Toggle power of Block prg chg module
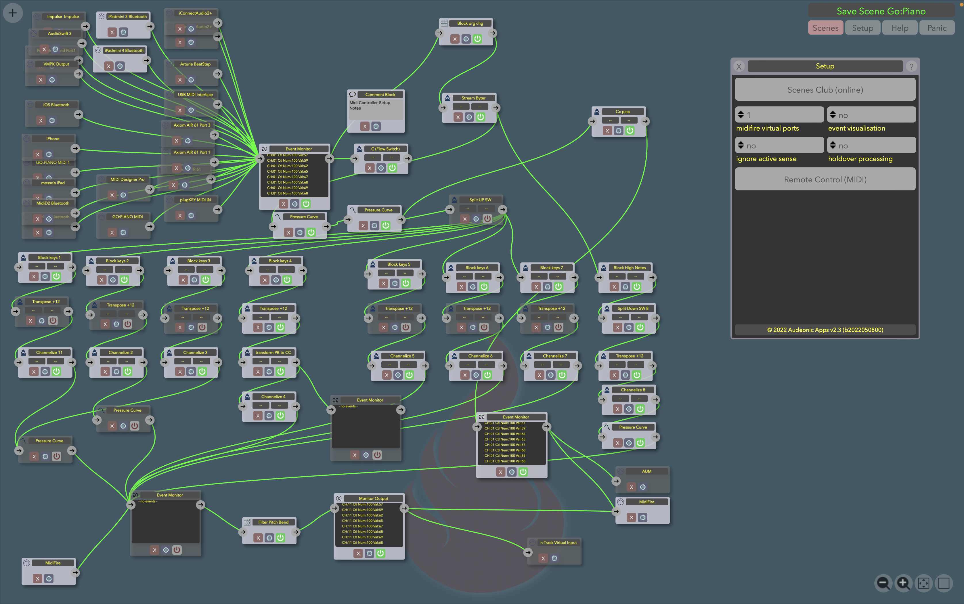 point(477,39)
